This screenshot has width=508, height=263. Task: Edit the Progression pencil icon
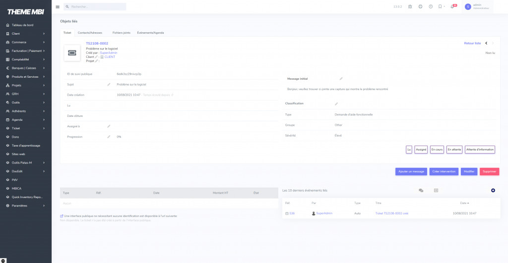pos(109,137)
